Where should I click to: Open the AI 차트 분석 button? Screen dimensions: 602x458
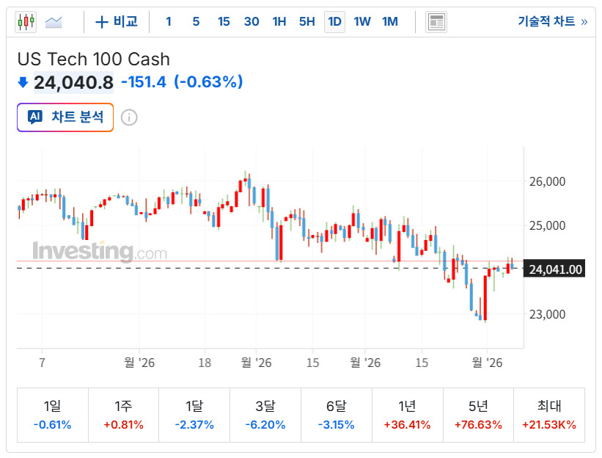(65, 117)
